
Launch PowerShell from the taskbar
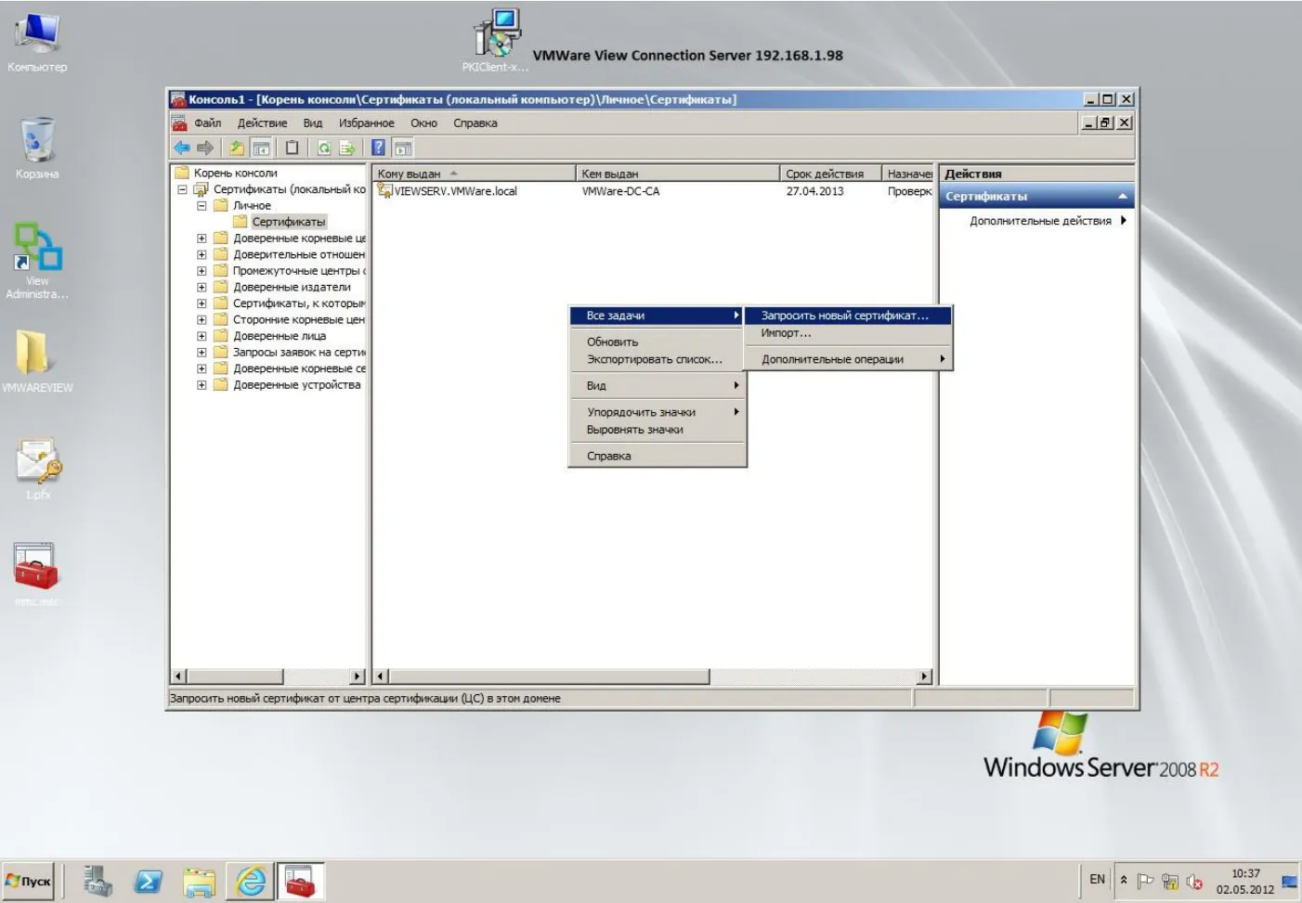[x=149, y=881]
